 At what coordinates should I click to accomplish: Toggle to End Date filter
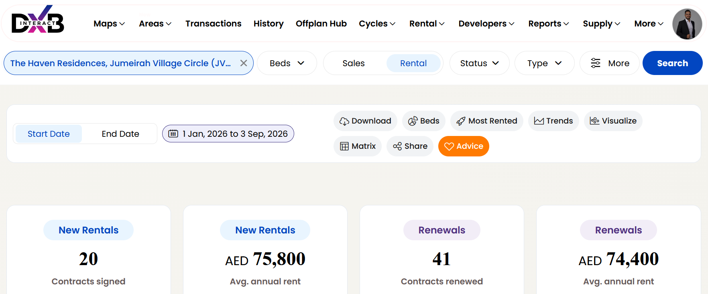(x=120, y=134)
